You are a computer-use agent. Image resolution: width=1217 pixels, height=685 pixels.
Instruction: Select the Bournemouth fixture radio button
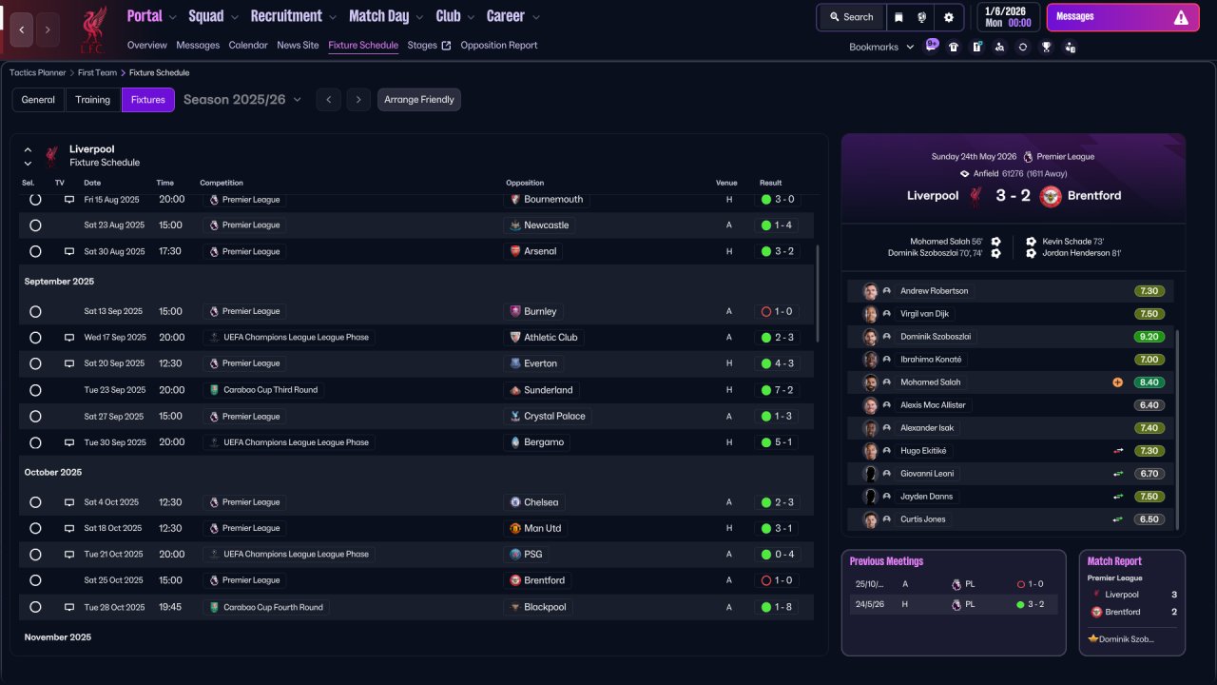35,200
